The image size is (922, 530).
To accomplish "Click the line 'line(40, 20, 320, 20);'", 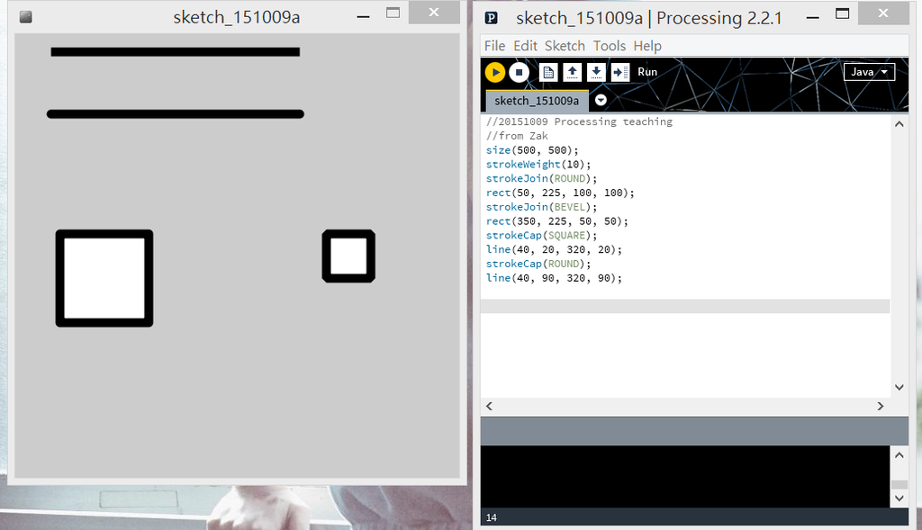I will pyautogui.click(x=554, y=250).
